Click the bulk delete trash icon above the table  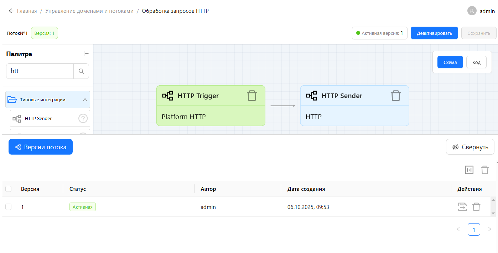[485, 170]
